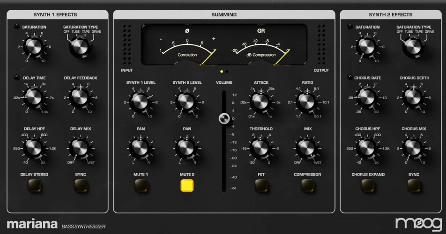This screenshot has width=446, height=234.
Task: Click the Volume fader handle
Action: coord(224,118)
